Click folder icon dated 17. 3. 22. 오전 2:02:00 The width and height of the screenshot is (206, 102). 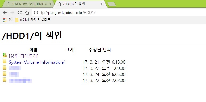coord(5,80)
